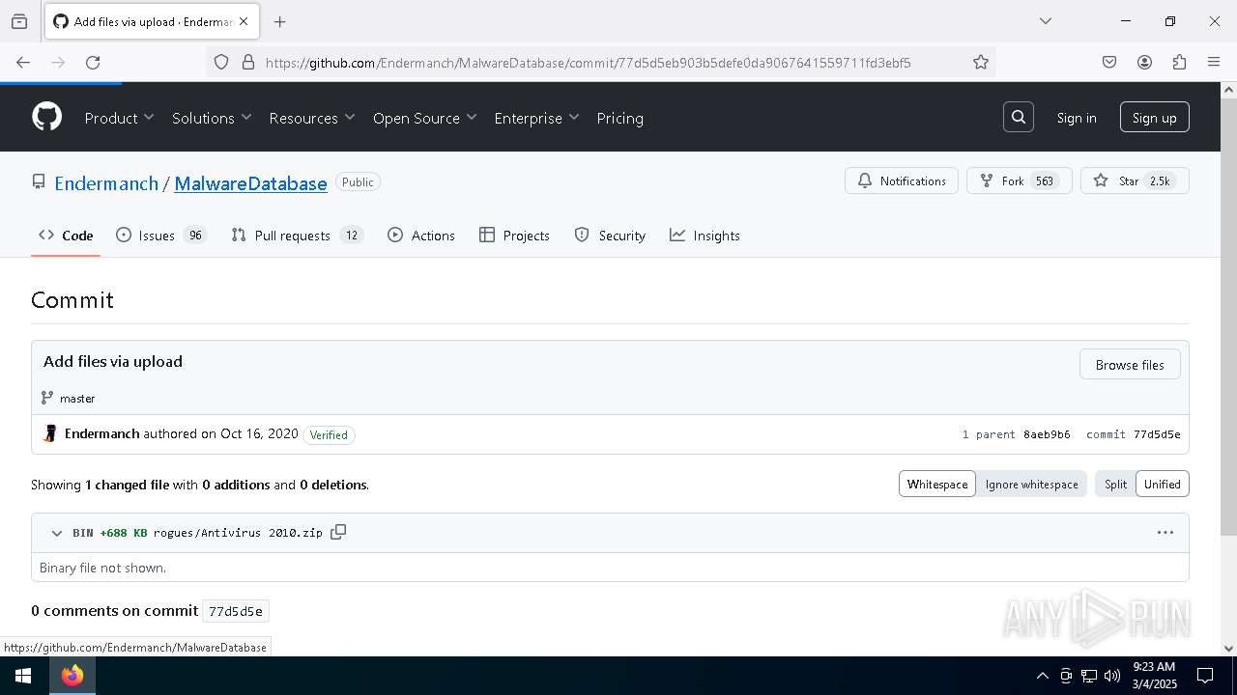Click the forward navigation arrow

point(58,62)
